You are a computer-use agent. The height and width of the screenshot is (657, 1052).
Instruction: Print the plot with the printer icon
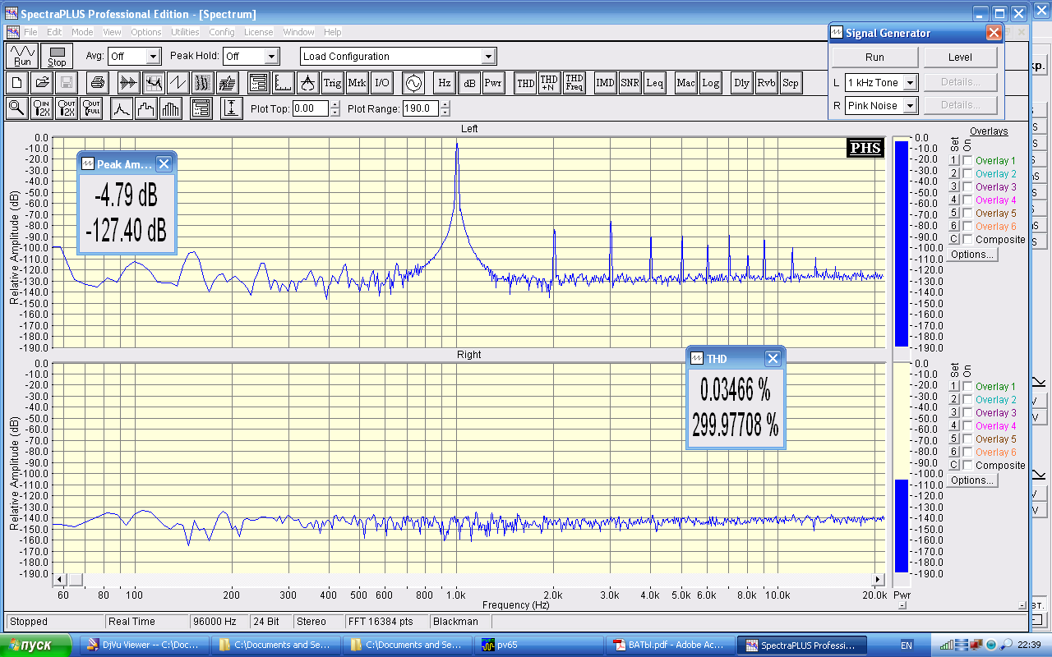pos(98,82)
